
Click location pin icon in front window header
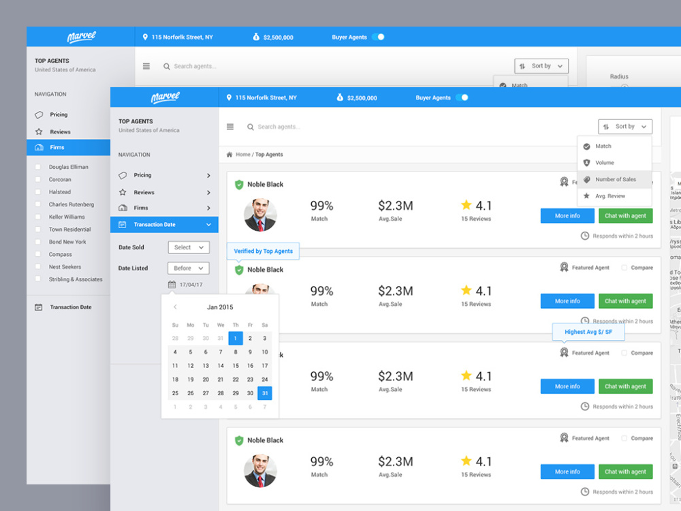229,97
